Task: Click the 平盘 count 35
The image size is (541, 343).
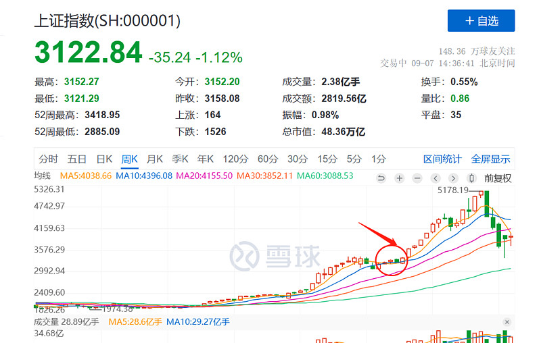Action: tap(456, 115)
